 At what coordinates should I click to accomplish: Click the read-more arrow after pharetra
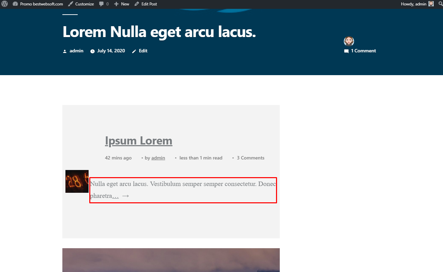(x=125, y=196)
